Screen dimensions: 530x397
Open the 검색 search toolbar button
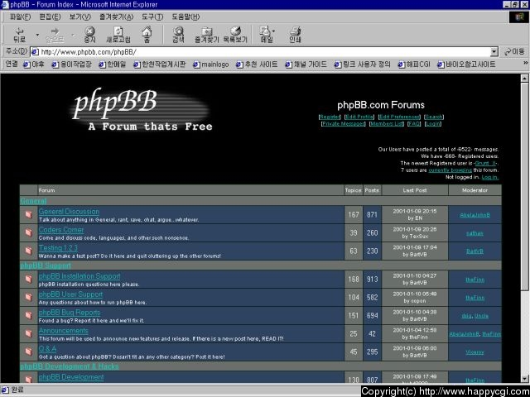[178, 35]
